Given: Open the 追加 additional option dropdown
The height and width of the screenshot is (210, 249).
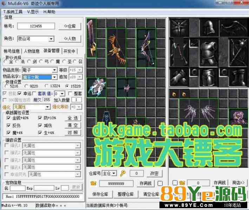Looking at the screenshot, I should 80,77.
